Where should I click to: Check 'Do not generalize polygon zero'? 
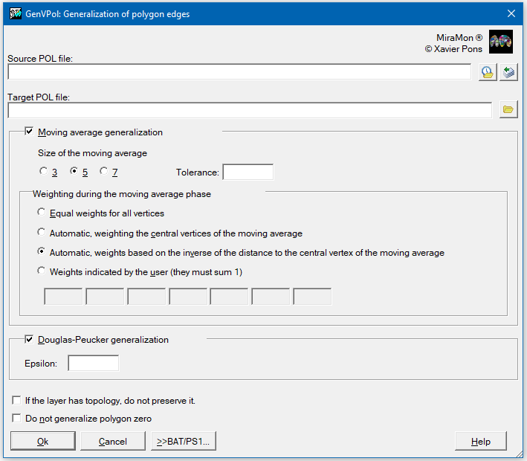16,418
